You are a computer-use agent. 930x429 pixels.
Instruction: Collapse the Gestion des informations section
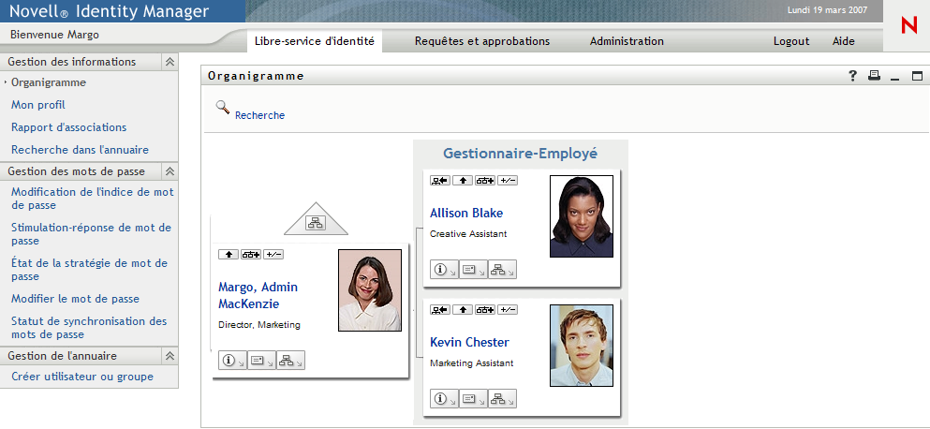coord(170,62)
